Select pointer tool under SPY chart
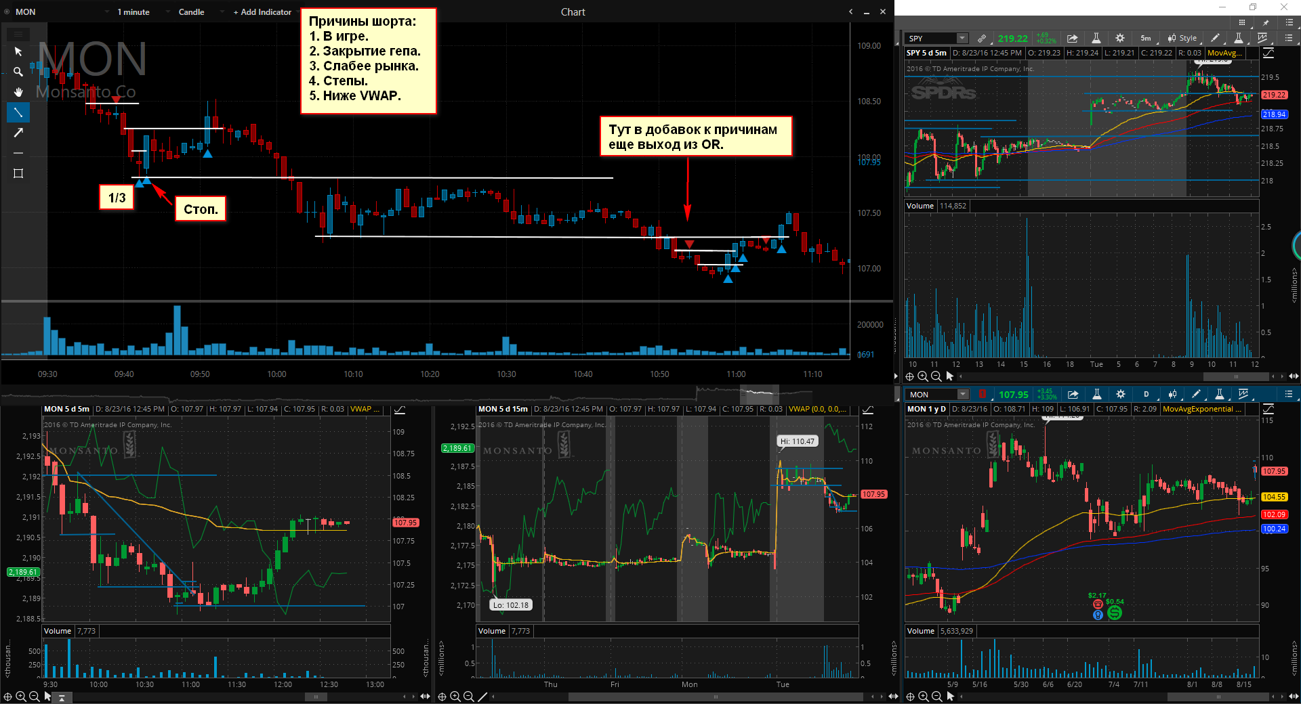1301x704 pixels. [949, 376]
